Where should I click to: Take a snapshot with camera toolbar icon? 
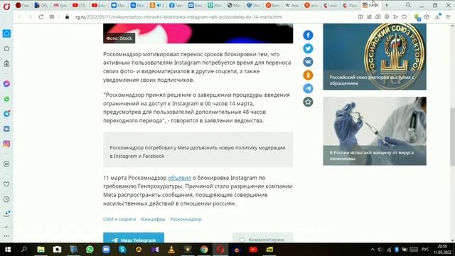(x=378, y=17)
